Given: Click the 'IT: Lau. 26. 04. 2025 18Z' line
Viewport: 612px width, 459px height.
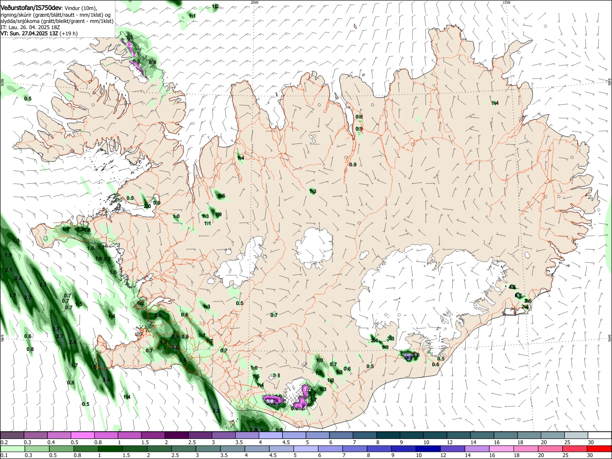Looking at the screenshot, I should 30,27.
